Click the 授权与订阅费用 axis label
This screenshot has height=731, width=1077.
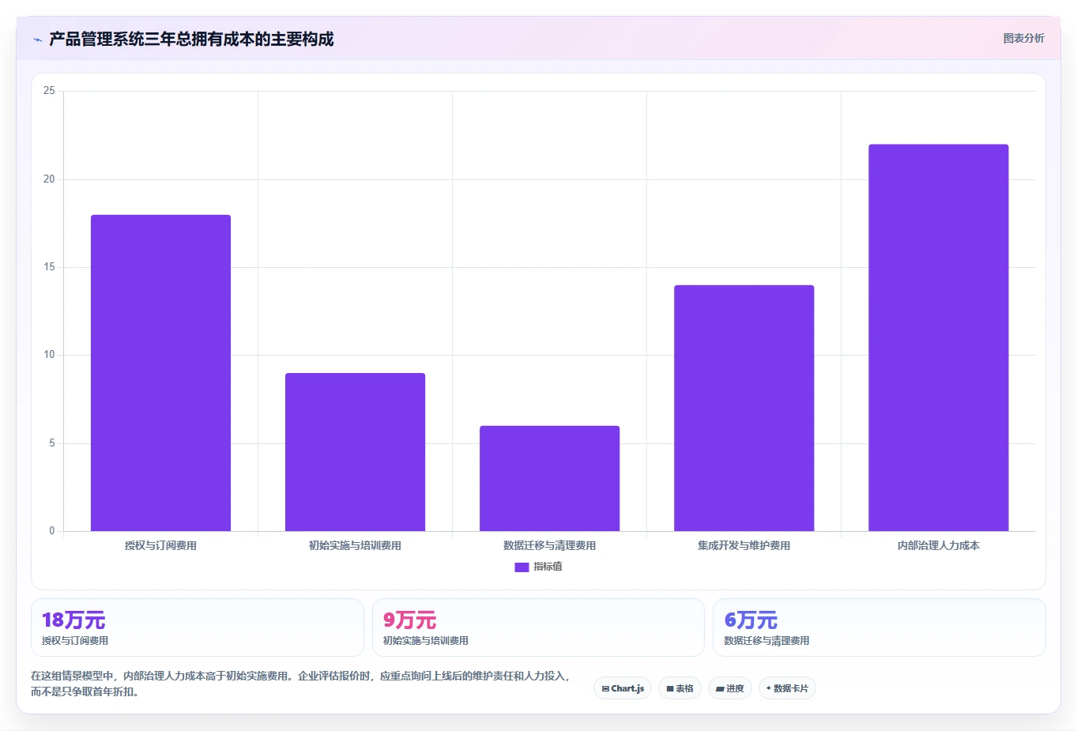click(160, 545)
